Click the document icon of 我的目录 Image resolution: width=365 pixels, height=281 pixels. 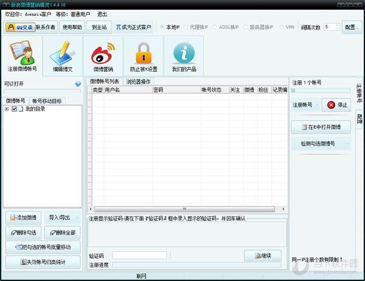(21, 109)
